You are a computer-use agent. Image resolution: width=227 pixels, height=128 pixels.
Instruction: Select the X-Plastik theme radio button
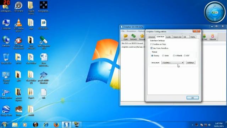[x=174, y=55]
